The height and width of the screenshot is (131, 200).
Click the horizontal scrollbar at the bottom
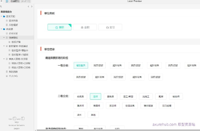(x=118, y=130)
